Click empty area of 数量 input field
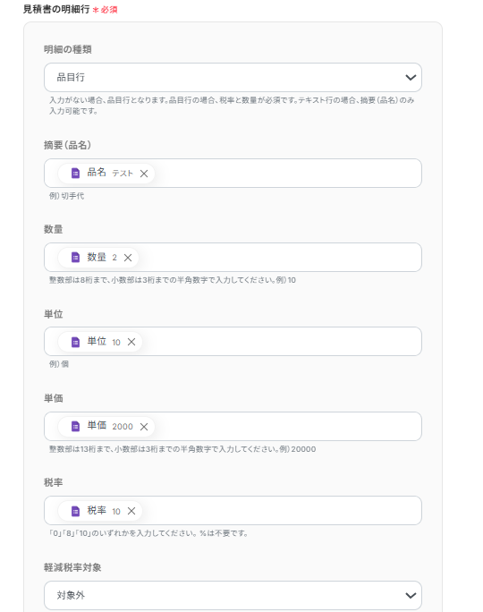 point(279,258)
